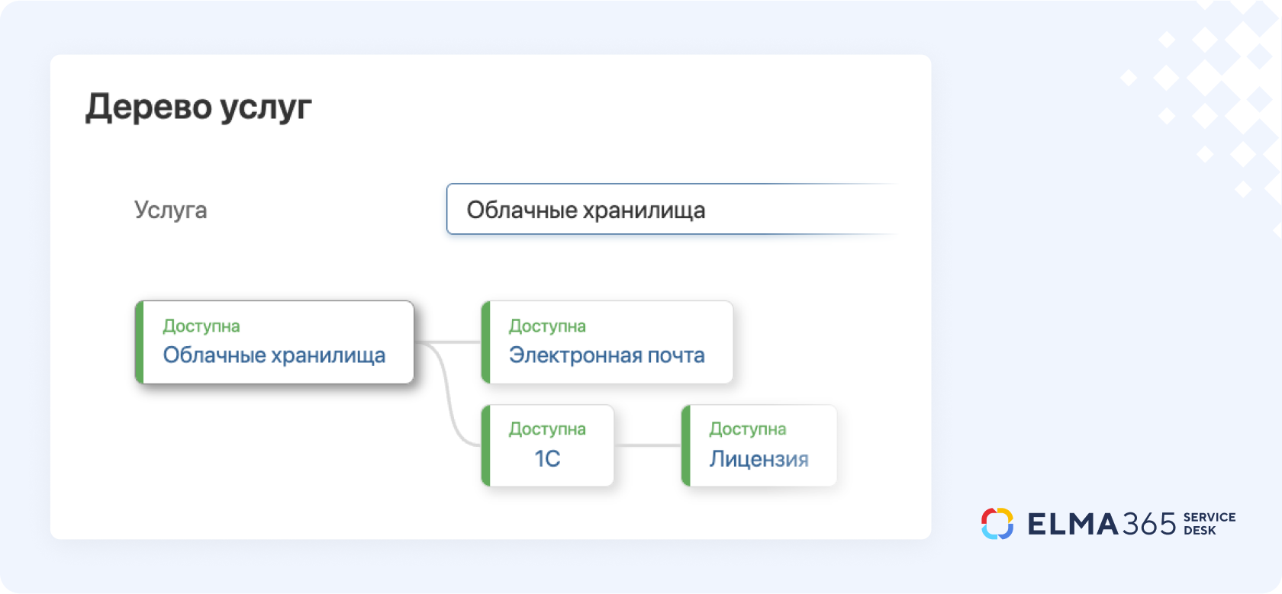The height and width of the screenshot is (594, 1282).
Task: Click the Дерево услуг heading
Action: coord(198,107)
